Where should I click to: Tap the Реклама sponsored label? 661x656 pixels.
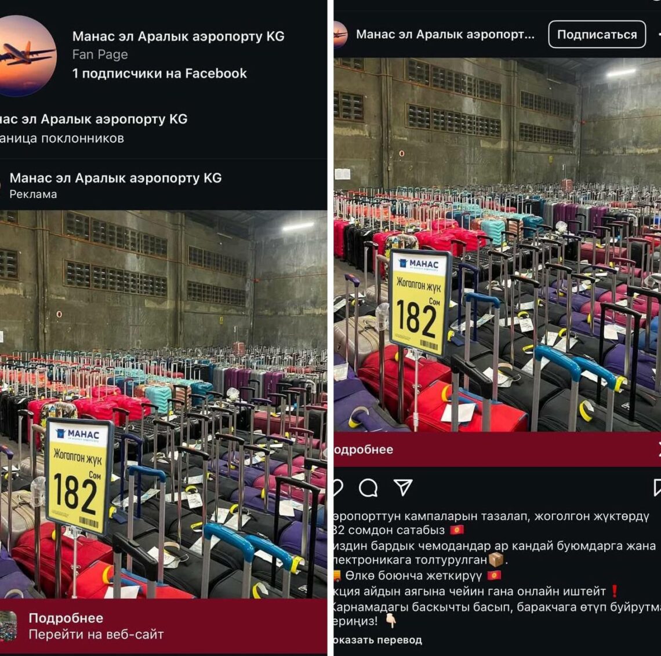pos(33,194)
